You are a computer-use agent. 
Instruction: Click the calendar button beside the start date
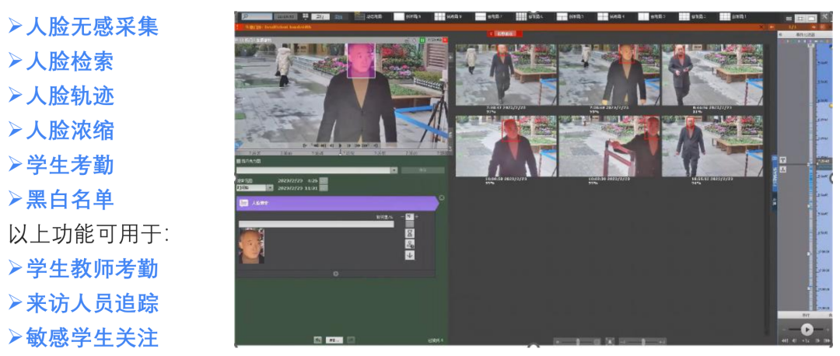[x=324, y=180]
